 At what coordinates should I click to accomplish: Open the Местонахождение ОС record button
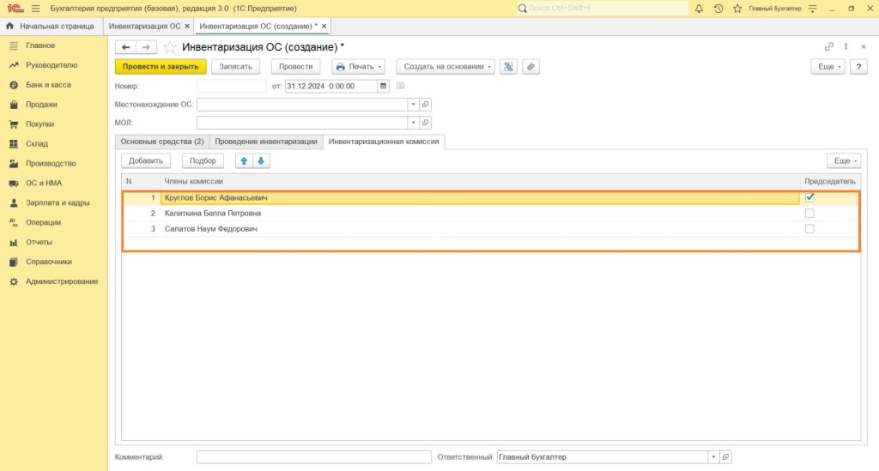click(x=426, y=104)
